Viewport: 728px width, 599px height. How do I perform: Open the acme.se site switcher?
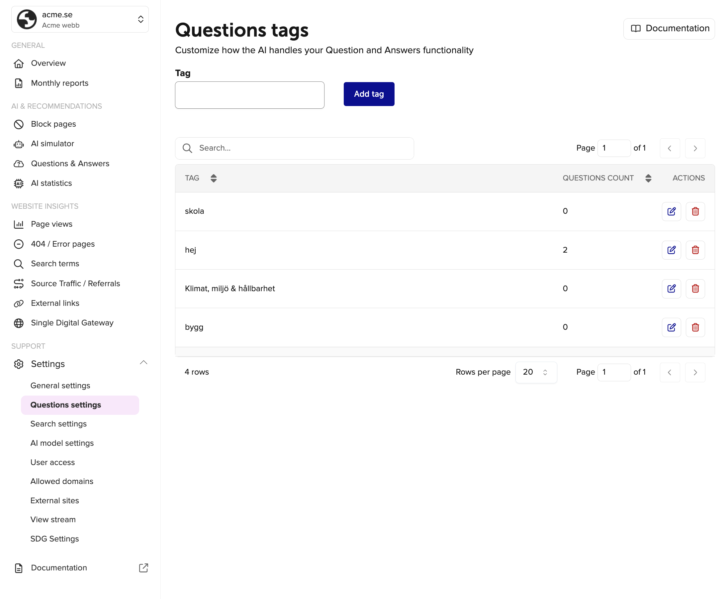[x=80, y=19]
